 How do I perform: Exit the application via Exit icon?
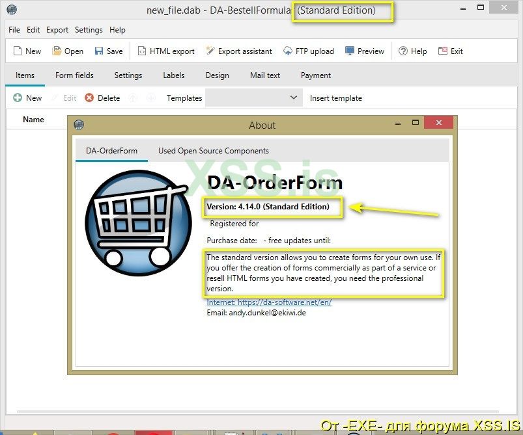[443, 51]
